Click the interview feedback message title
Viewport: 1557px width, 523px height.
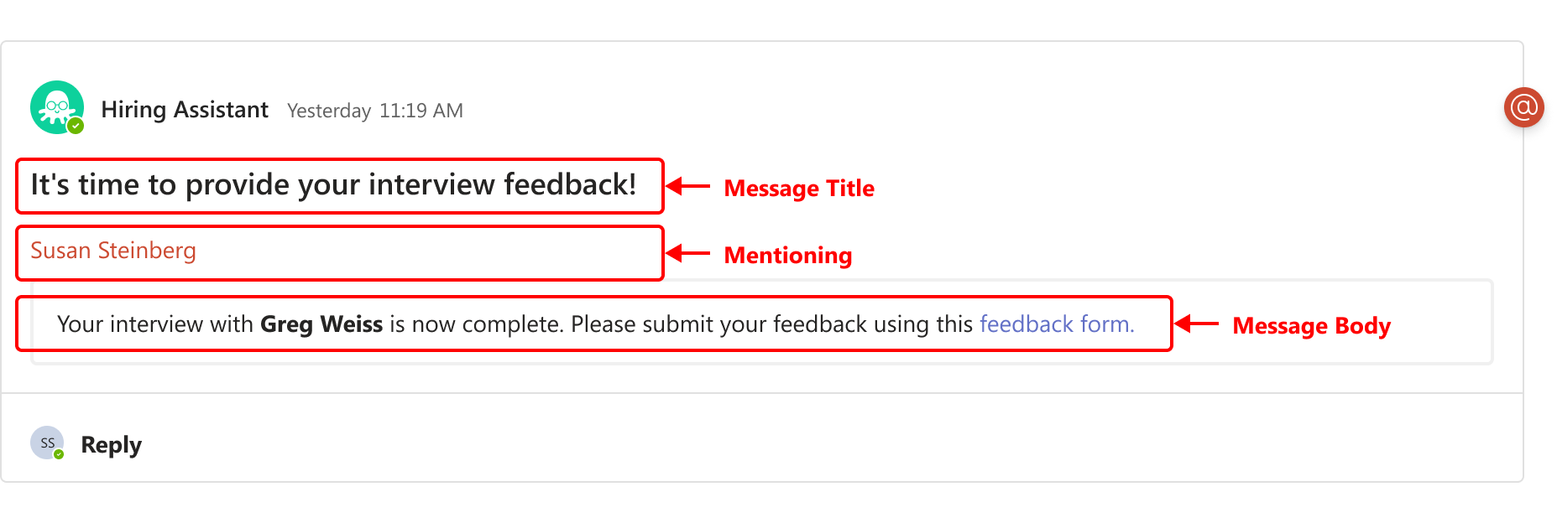point(333,184)
